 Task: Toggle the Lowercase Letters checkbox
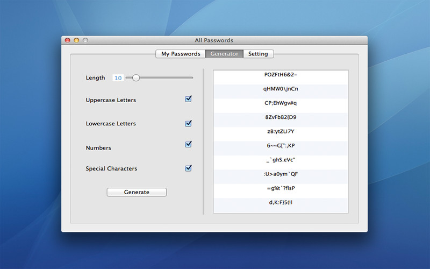(188, 124)
